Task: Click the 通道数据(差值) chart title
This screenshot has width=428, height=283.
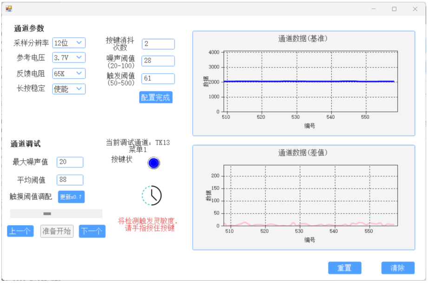Action: point(303,153)
